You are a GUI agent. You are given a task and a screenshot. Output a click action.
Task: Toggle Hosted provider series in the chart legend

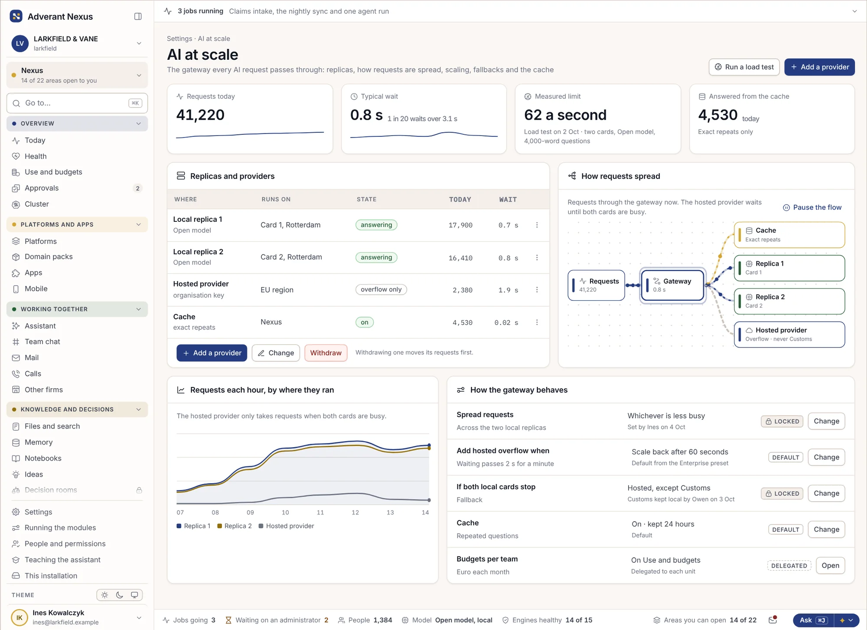(286, 526)
